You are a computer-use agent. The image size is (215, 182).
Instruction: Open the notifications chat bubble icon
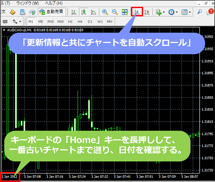(x=209, y=12)
